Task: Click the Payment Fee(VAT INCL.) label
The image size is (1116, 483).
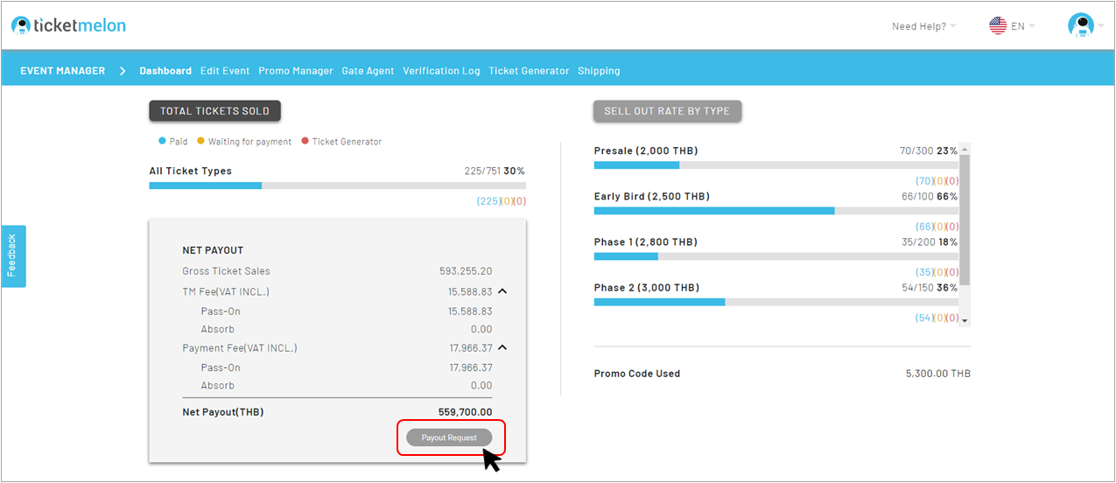Action: (x=240, y=348)
